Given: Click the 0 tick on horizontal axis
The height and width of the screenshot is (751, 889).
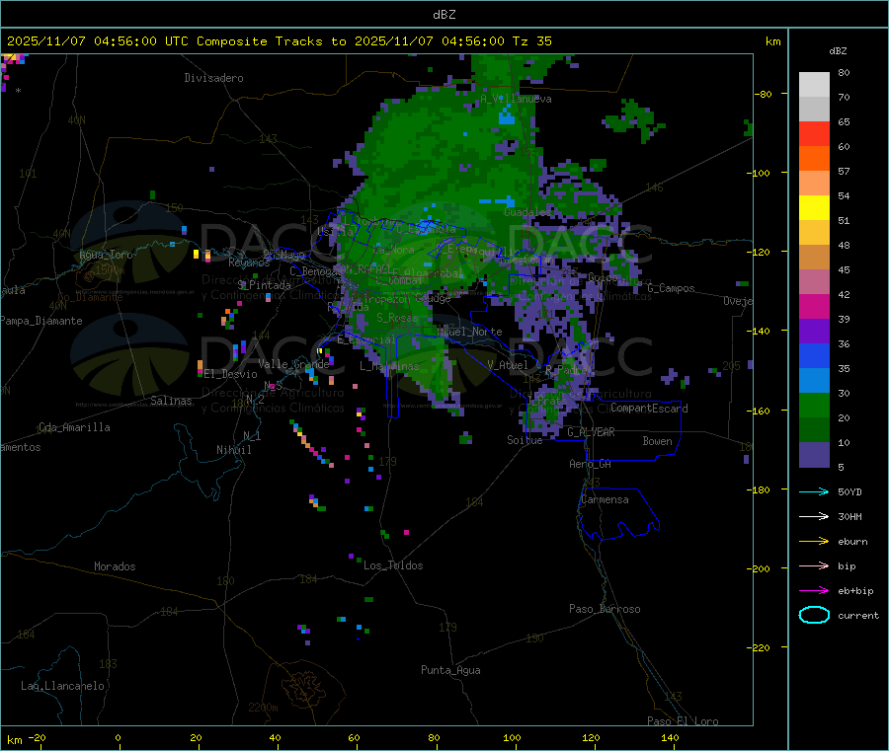Looking at the screenshot, I should coord(118,737).
